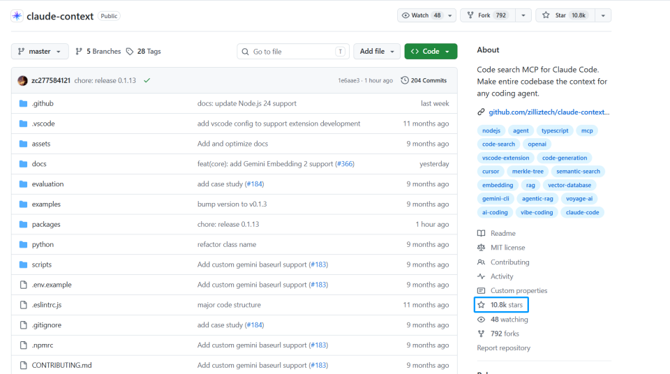Click the fork icon beside 792 forks
Screen dimensions: 670x374
[481, 334]
